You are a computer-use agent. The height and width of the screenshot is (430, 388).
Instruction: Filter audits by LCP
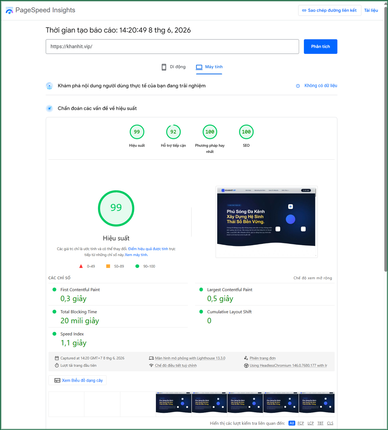pyautogui.click(x=310, y=423)
